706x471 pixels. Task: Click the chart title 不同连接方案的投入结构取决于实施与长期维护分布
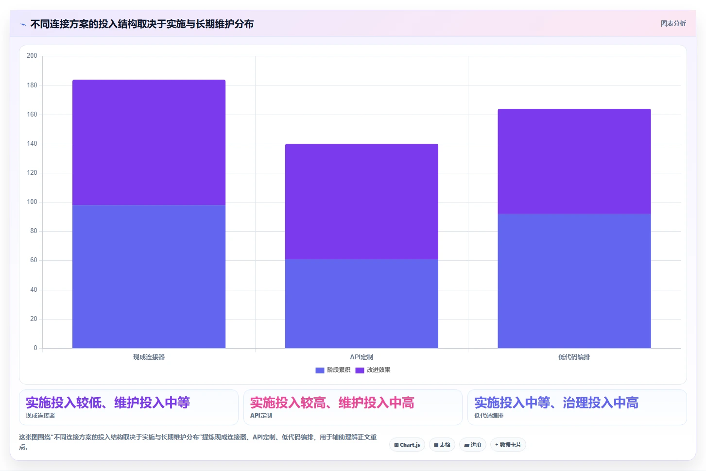[142, 24]
